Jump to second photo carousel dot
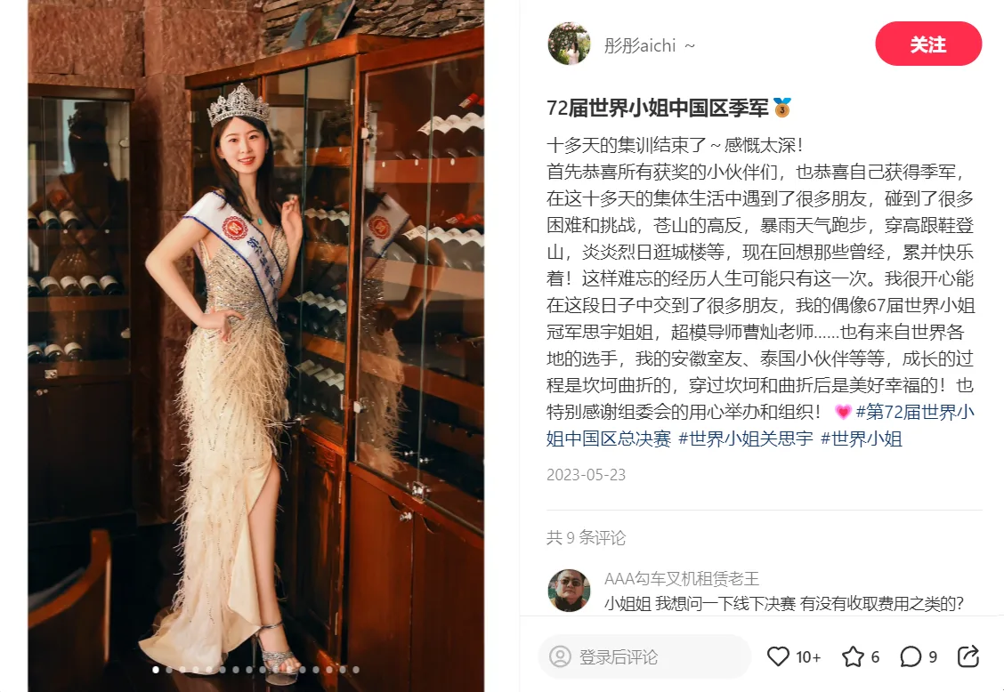 pyautogui.click(x=169, y=670)
